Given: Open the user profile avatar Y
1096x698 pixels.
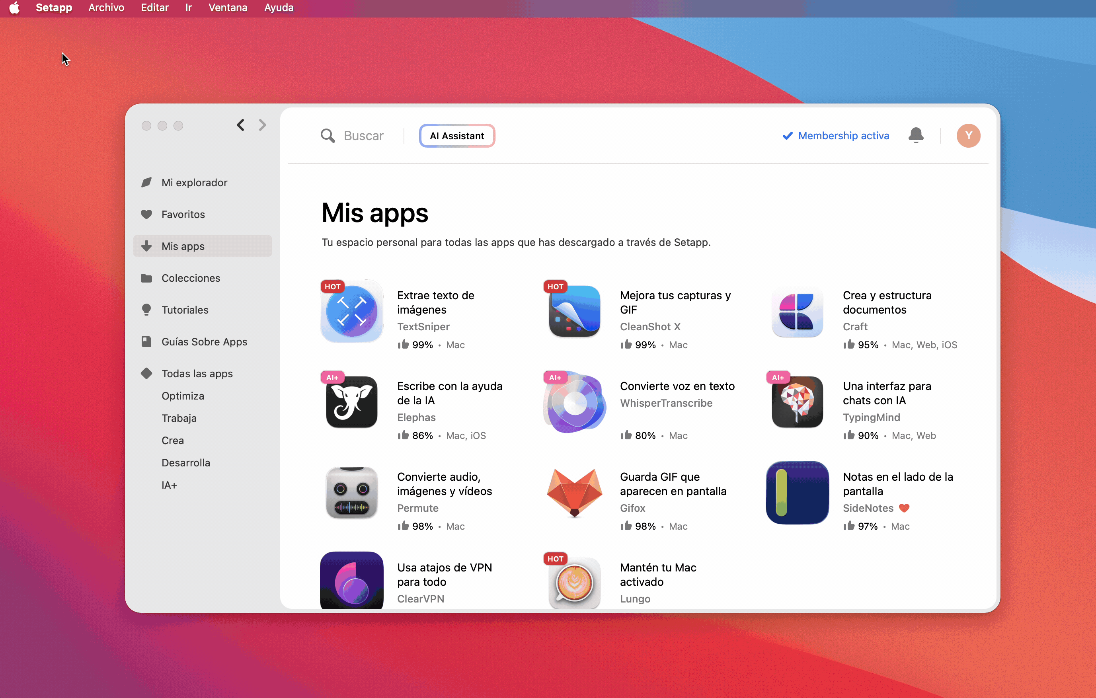Looking at the screenshot, I should point(968,136).
